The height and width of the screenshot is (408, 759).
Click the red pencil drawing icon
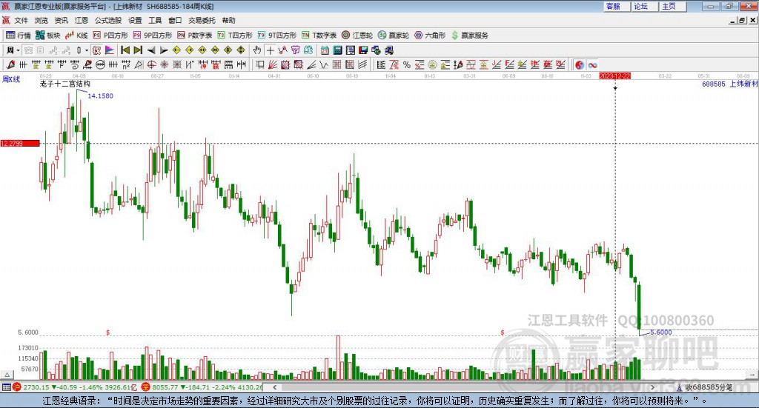(x=10, y=64)
